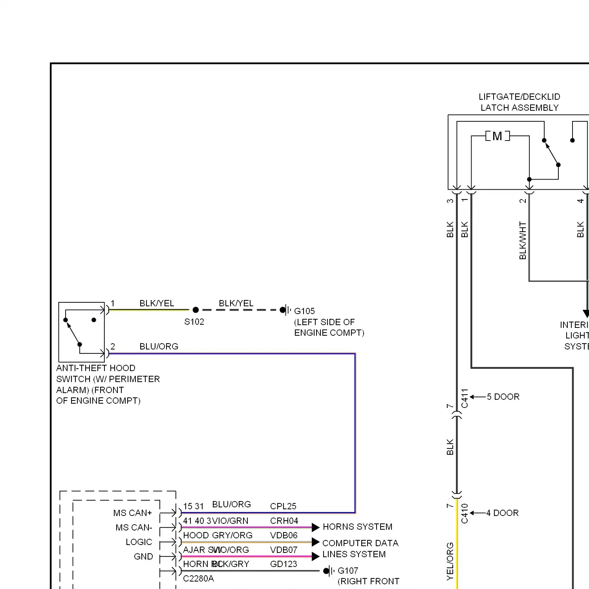Click the arrowhead ending the VDB06 wire
This screenshot has width=589, height=589.
316,542
